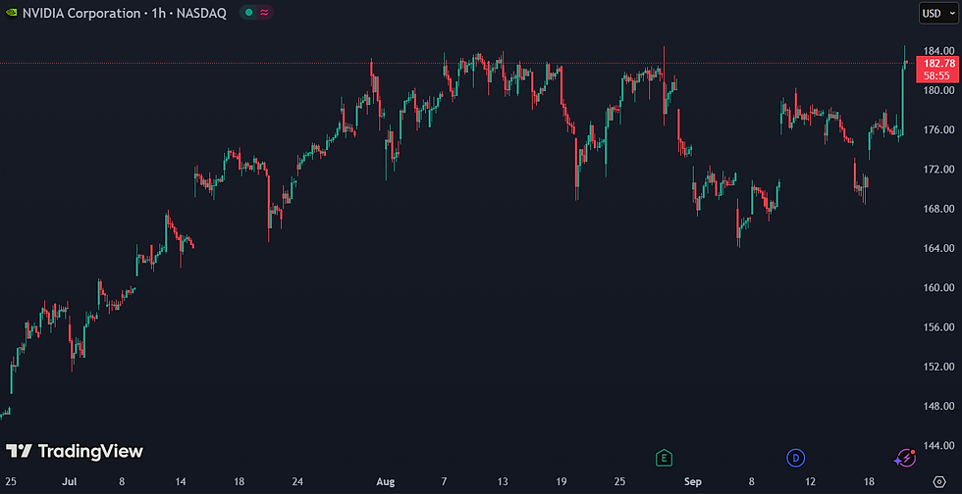
Task: Click the 12 date label on time axis
Action: coord(811,481)
